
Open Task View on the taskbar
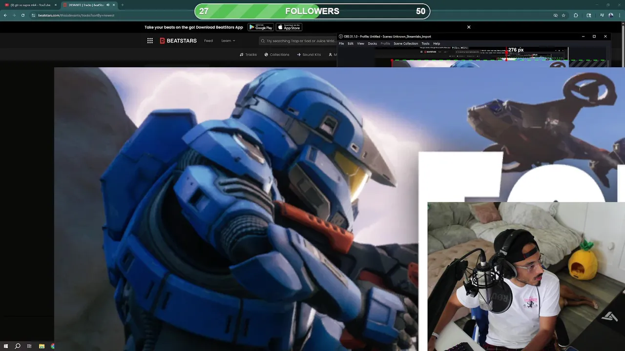click(29, 346)
